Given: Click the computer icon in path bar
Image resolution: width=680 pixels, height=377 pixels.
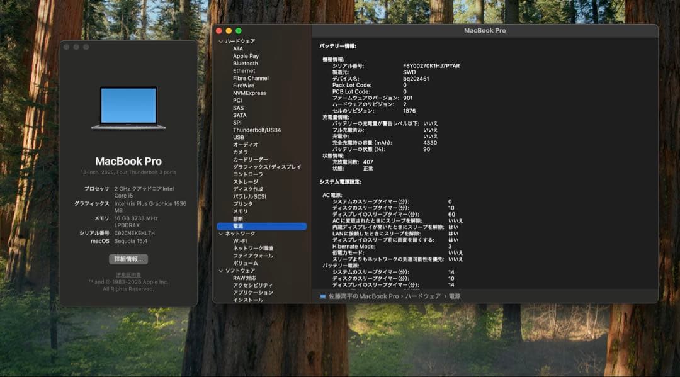Looking at the screenshot, I should (323, 296).
